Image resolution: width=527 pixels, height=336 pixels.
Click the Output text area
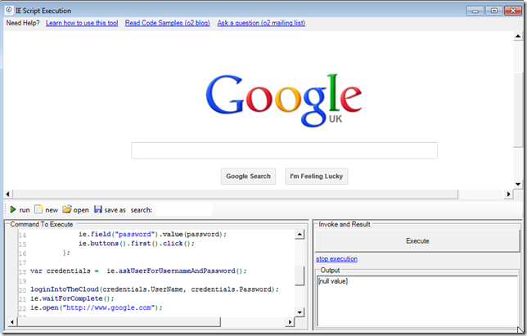pyautogui.click(x=417, y=301)
